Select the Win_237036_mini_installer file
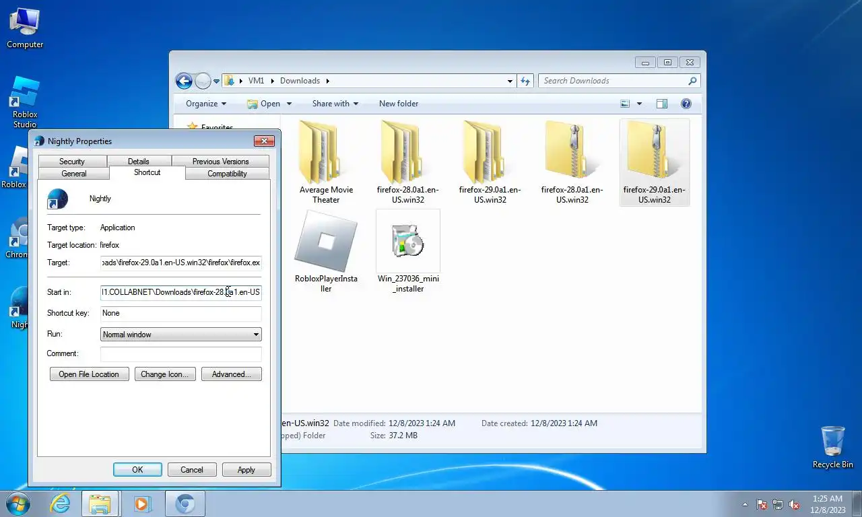Image resolution: width=862 pixels, height=517 pixels. pos(408,251)
